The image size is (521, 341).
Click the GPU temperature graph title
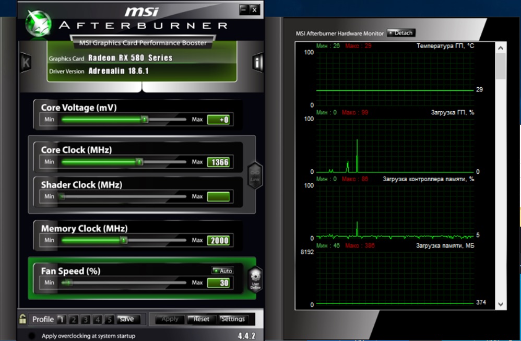click(x=445, y=46)
